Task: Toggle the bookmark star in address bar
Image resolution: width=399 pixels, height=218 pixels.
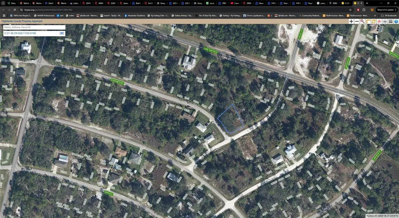Action: (350, 10)
